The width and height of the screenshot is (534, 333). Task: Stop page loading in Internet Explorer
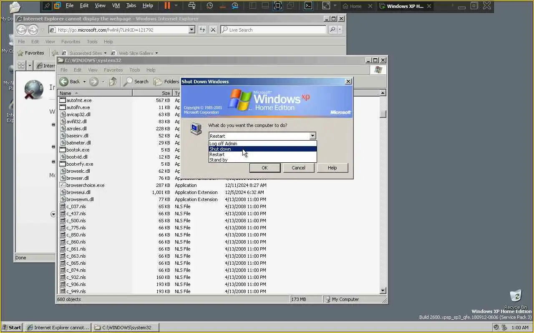[x=213, y=30]
